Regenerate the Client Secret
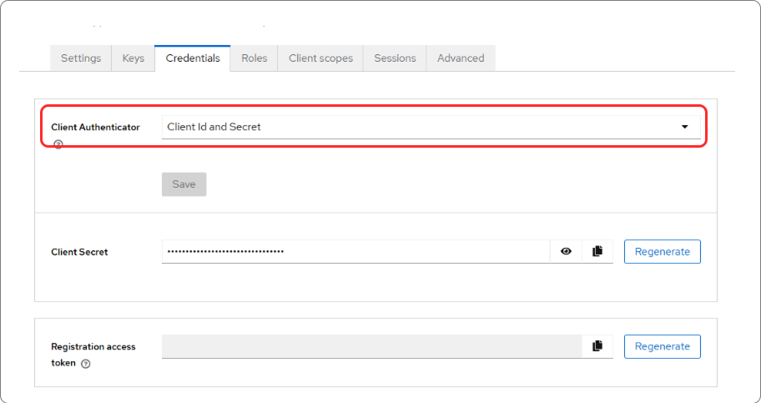The image size is (761, 403). click(662, 251)
